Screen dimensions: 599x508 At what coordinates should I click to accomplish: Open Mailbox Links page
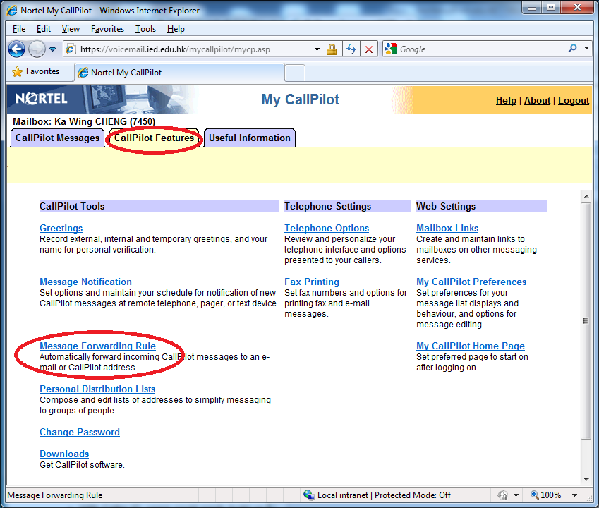tap(447, 228)
